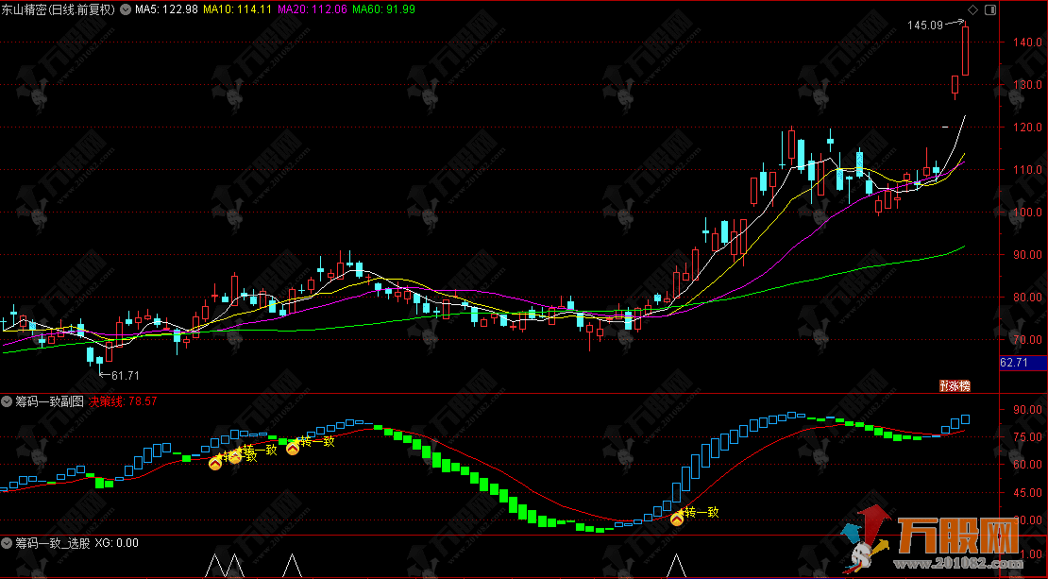
Task: Click the rightmost 转一致 text near sub-chart bottom
Action: [x=701, y=512]
